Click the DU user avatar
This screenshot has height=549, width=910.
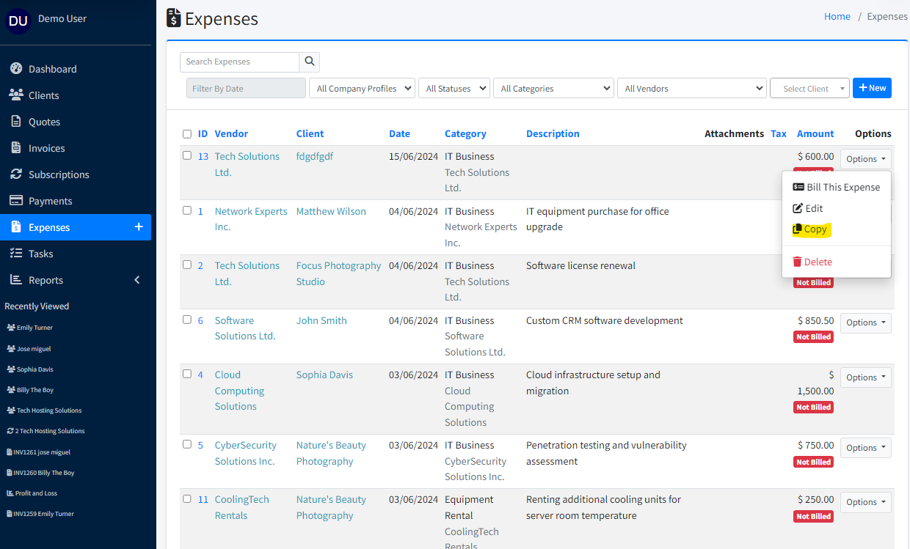coord(18,21)
